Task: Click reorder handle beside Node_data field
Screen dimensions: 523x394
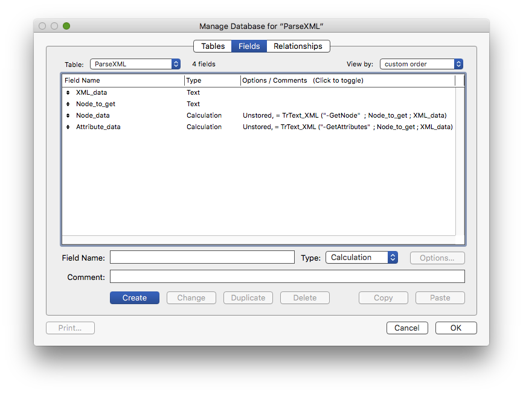Action: (68, 115)
